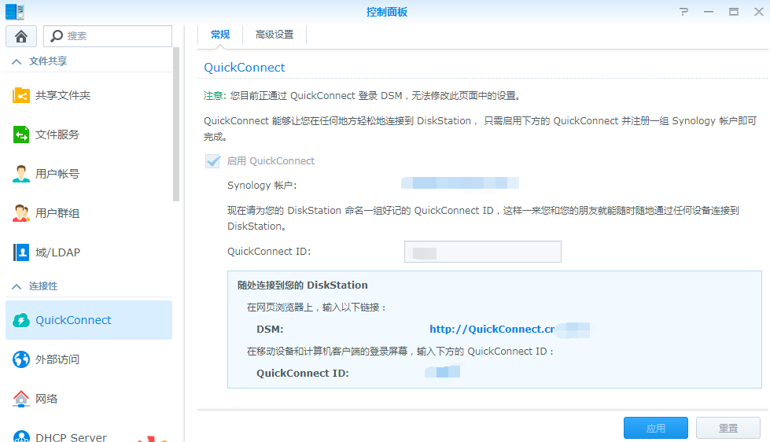Image resolution: width=770 pixels, height=442 pixels.
Task: Open User accounts (用户帐号) icon
Action: pos(21,173)
